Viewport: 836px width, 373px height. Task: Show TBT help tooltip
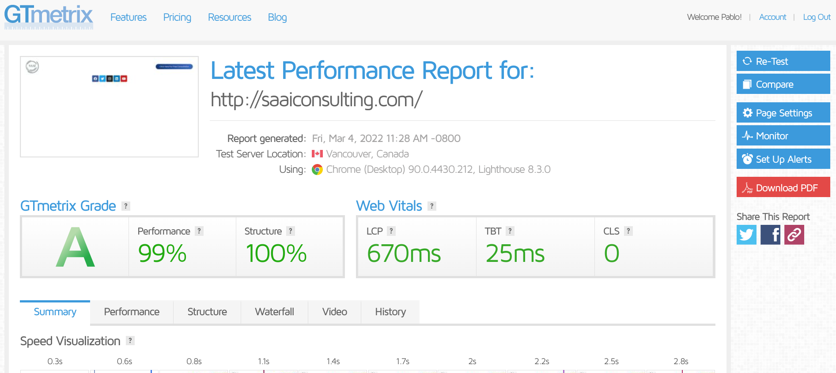[510, 231]
